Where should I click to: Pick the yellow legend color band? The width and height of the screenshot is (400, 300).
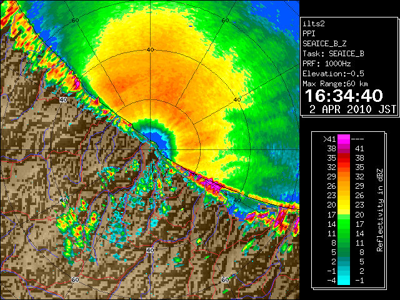[344, 206]
